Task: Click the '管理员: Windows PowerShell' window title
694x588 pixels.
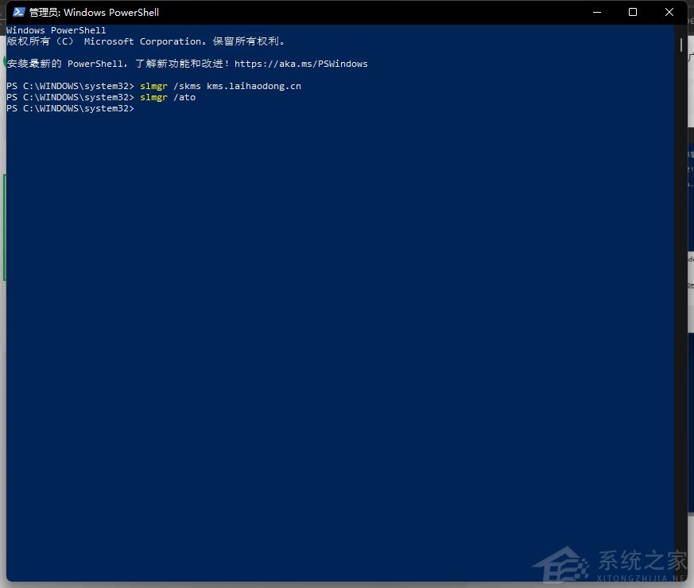Action: point(94,13)
